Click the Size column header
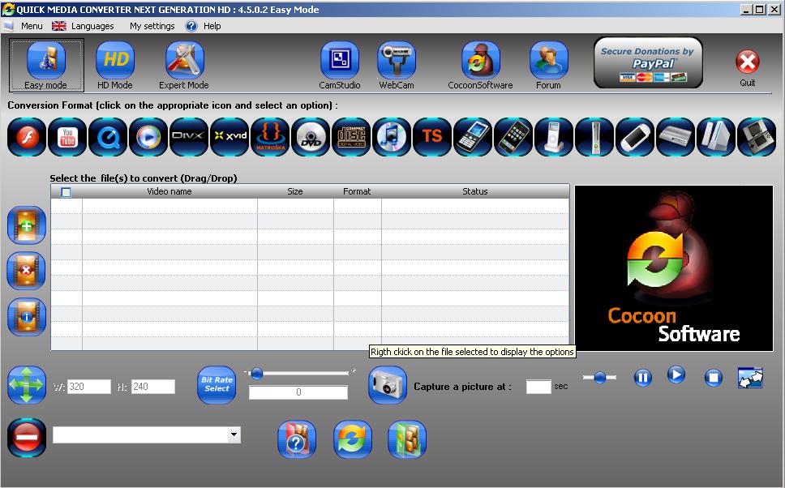785x488 pixels. tap(295, 191)
